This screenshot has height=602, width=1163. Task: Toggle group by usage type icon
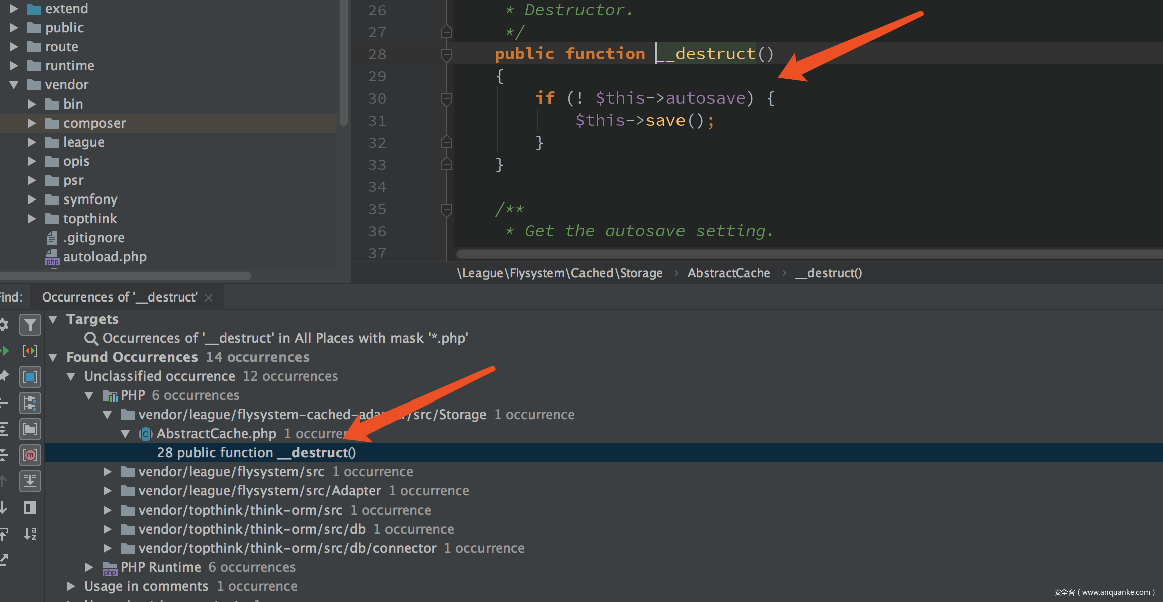(x=30, y=377)
